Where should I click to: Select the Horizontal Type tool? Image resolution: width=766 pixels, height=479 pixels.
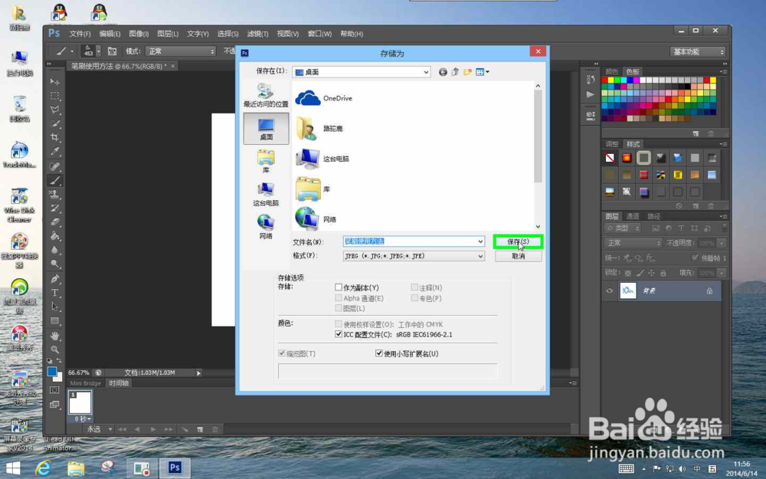click(54, 293)
